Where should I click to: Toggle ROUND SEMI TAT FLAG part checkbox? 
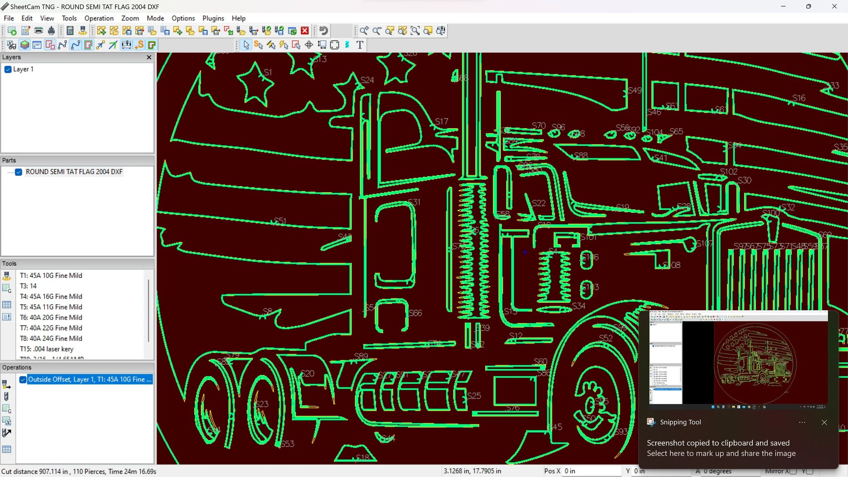19,172
